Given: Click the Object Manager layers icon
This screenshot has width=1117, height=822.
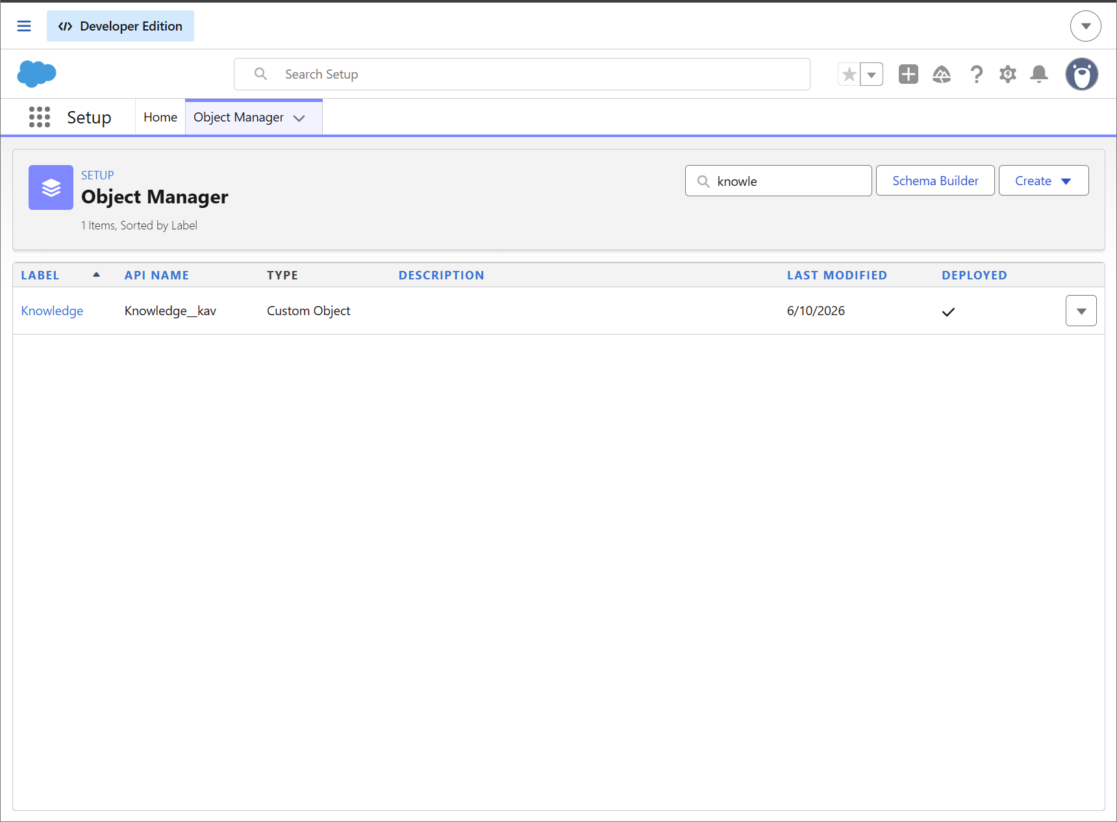Looking at the screenshot, I should coord(51,187).
